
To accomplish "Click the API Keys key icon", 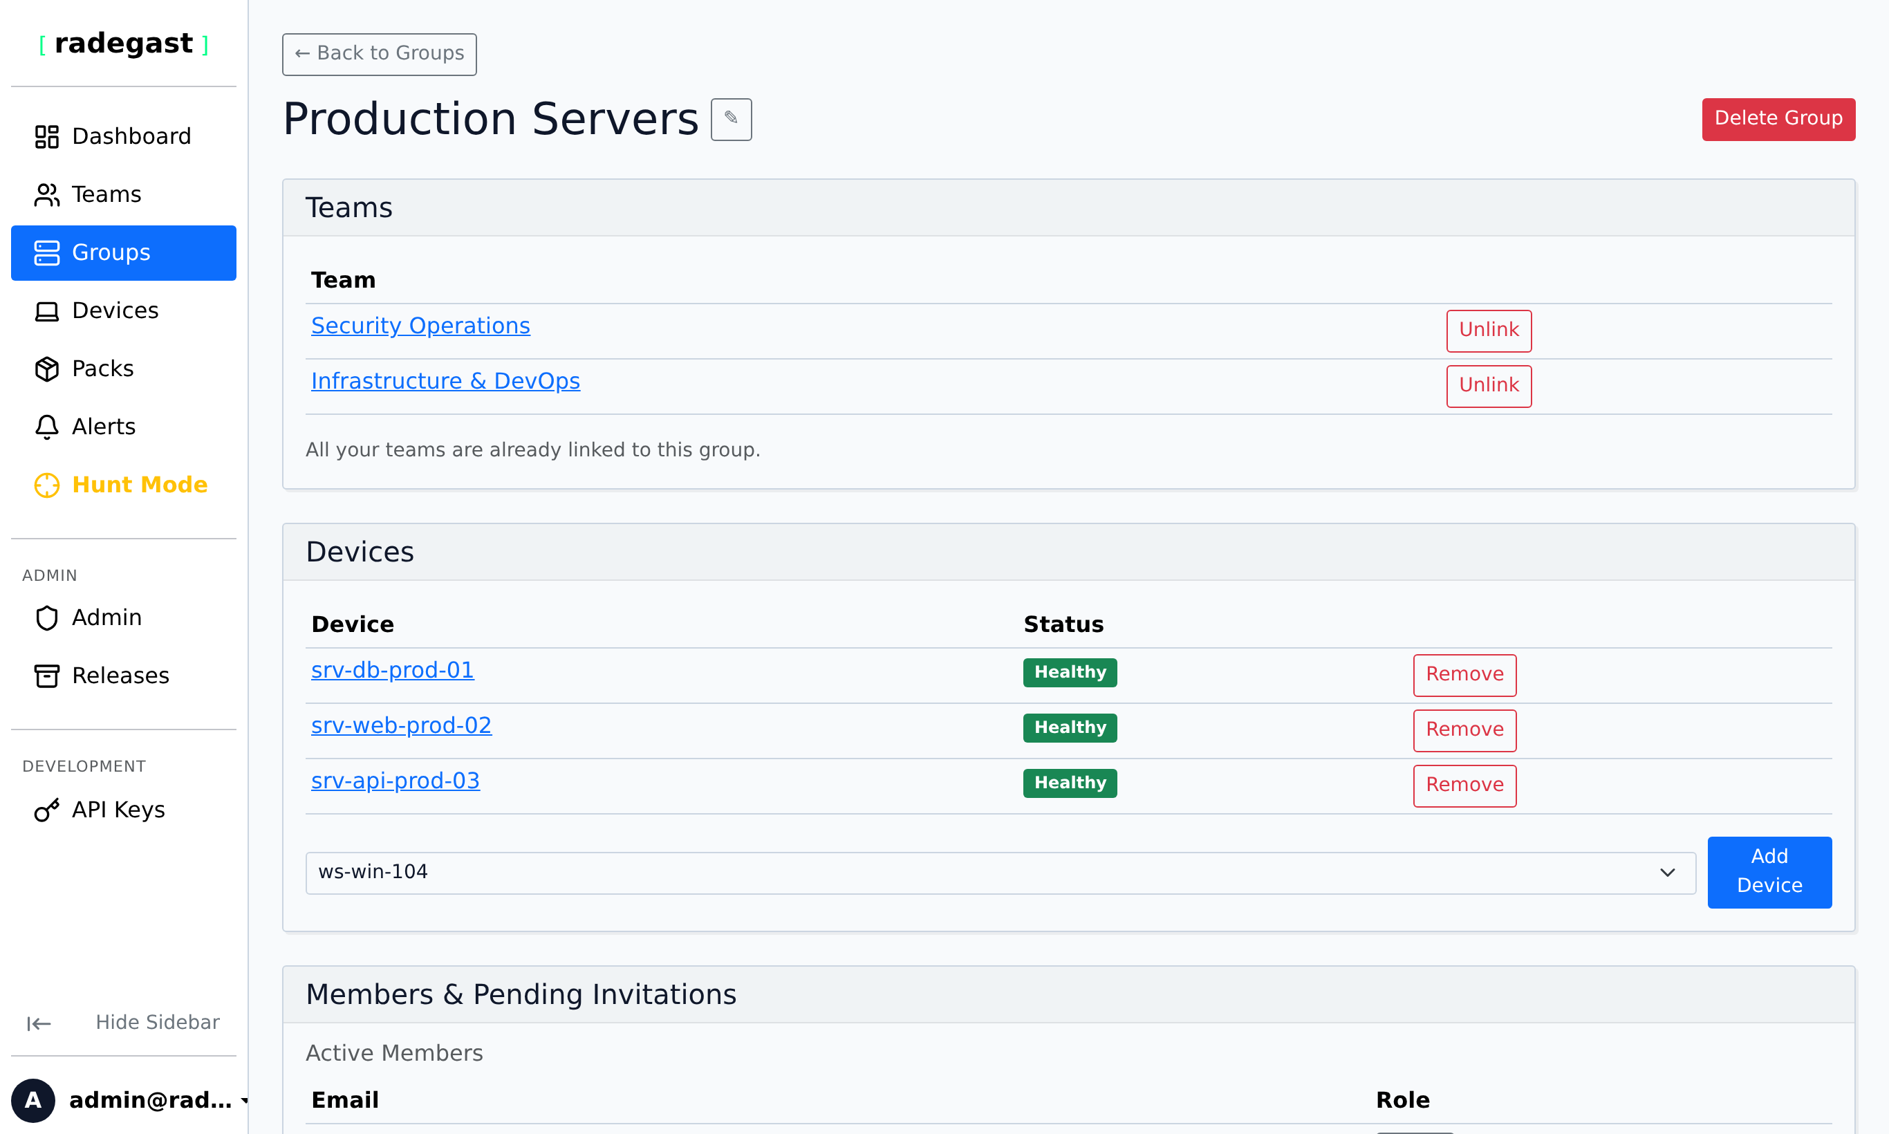I will pyautogui.click(x=46, y=810).
